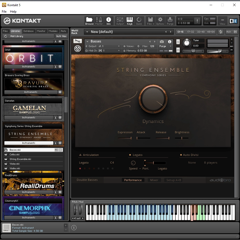Toggle Auto Divisi enable dot
The height and width of the screenshot is (240, 240).
pyautogui.click(x=181, y=155)
